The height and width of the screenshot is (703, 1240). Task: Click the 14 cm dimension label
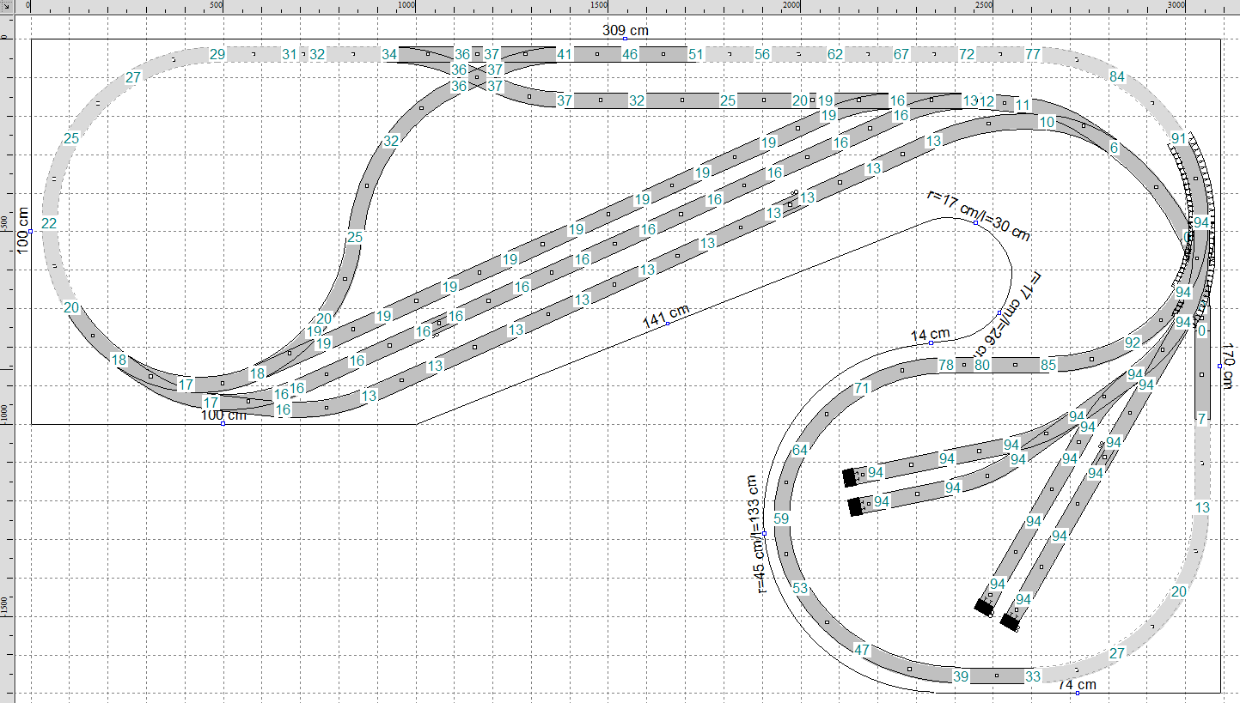[930, 335]
